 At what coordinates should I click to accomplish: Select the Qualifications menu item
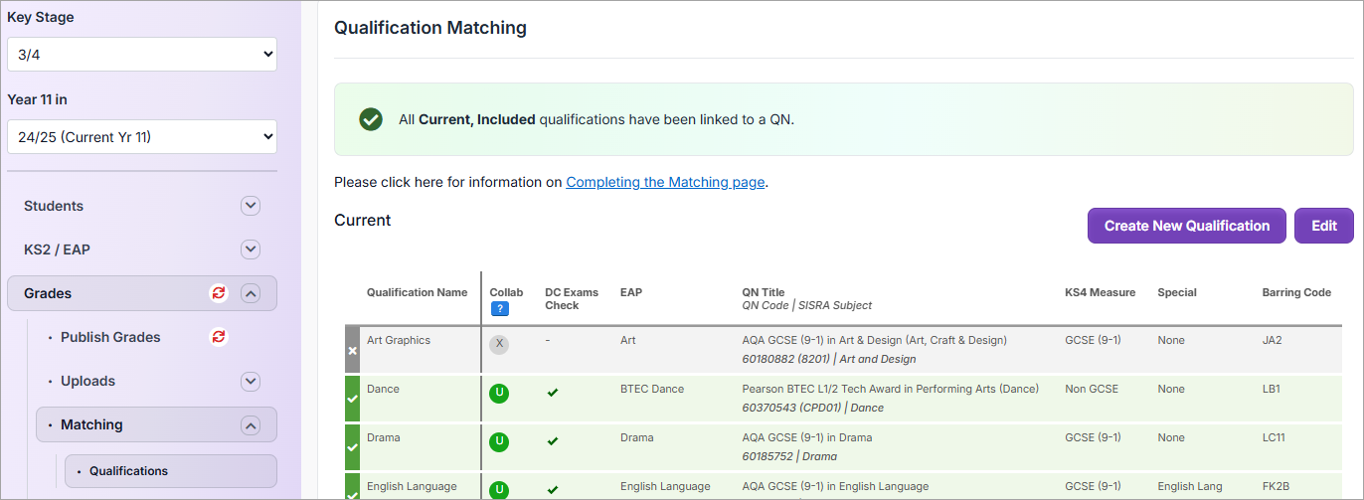(x=128, y=471)
